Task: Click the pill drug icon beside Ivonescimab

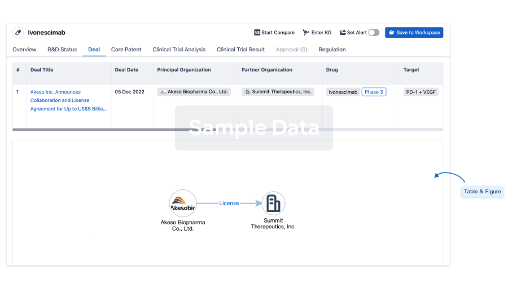Action: pos(18,33)
